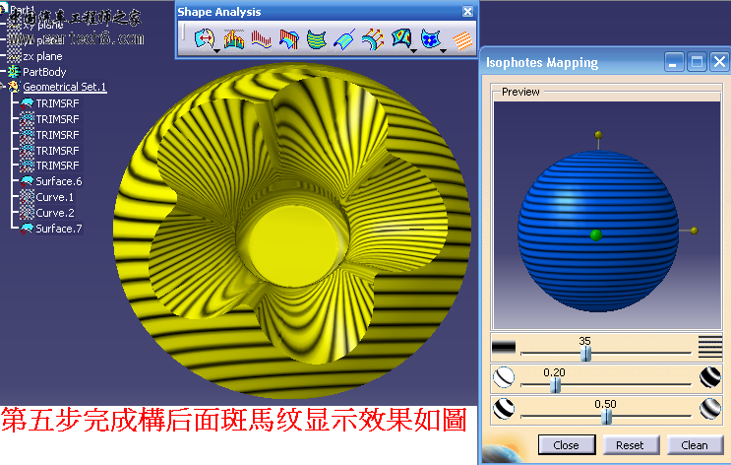
Task: Click the stripe count slider handle at 35
Action: [x=585, y=353]
